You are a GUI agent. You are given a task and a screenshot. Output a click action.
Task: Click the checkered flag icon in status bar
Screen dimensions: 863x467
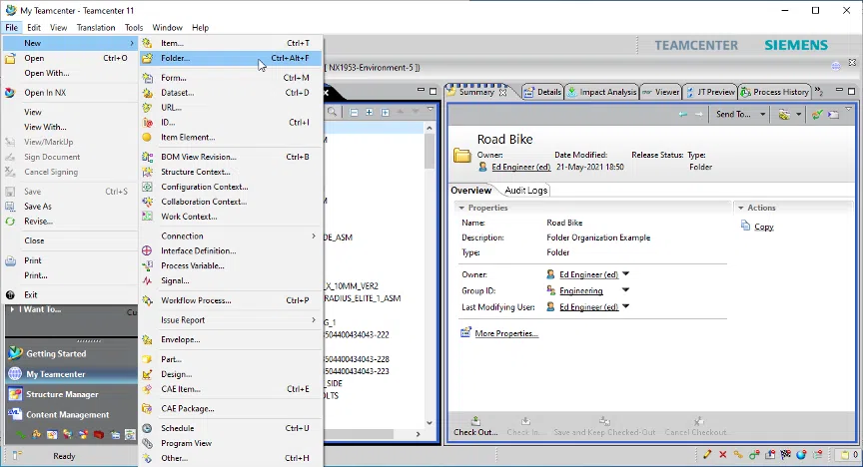click(785, 454)
